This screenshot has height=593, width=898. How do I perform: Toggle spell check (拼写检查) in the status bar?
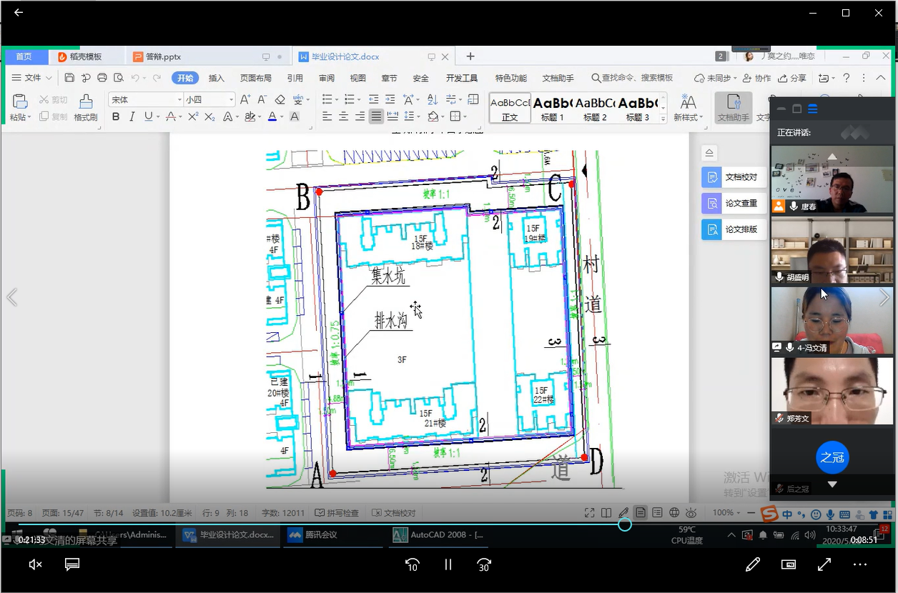[337, 513]
